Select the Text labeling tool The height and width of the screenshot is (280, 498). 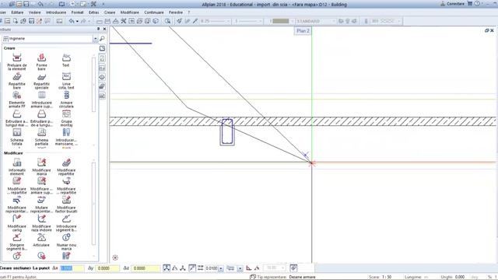66,60
